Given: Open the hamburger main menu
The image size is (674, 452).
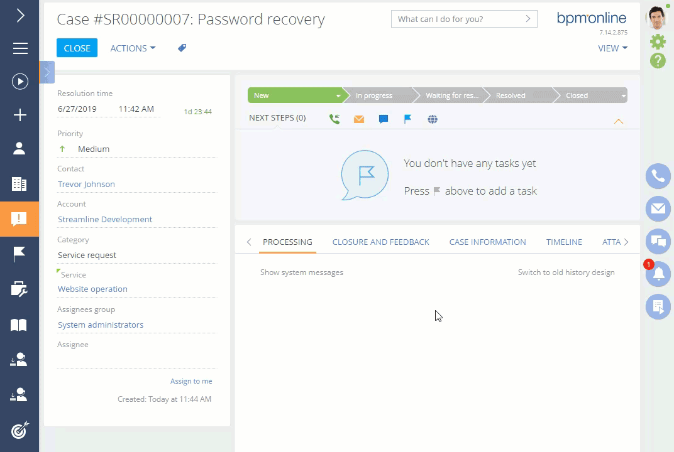Looking at the screenshot, I should (x=20, y=48).
